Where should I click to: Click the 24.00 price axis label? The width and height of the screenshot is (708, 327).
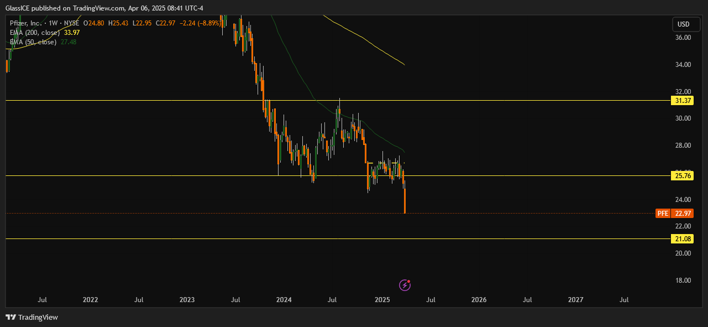pyautogui.click(x=683, y=200)
